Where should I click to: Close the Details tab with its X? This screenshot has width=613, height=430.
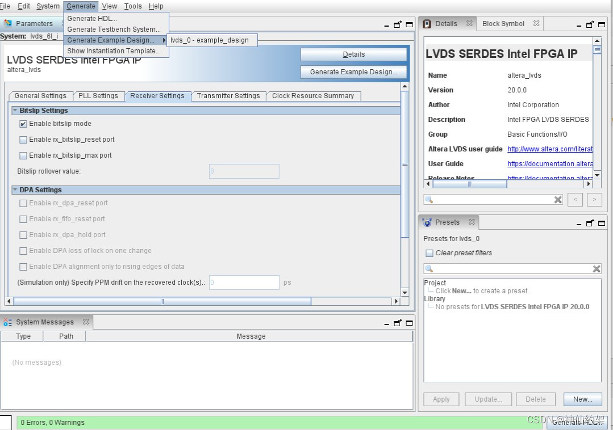click(x=469, y=23)
